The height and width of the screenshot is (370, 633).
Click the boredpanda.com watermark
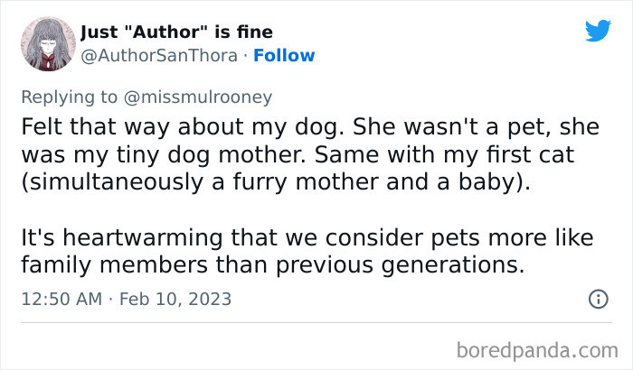(x=538, y=349)
